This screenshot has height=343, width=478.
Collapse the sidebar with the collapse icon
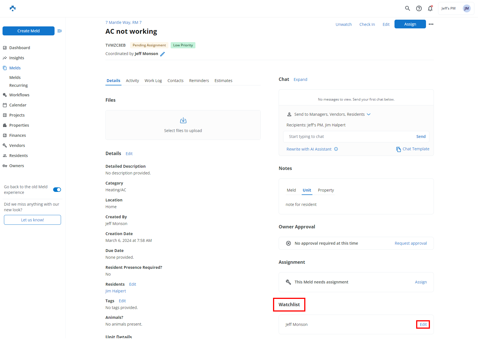[x=59, y=31]
